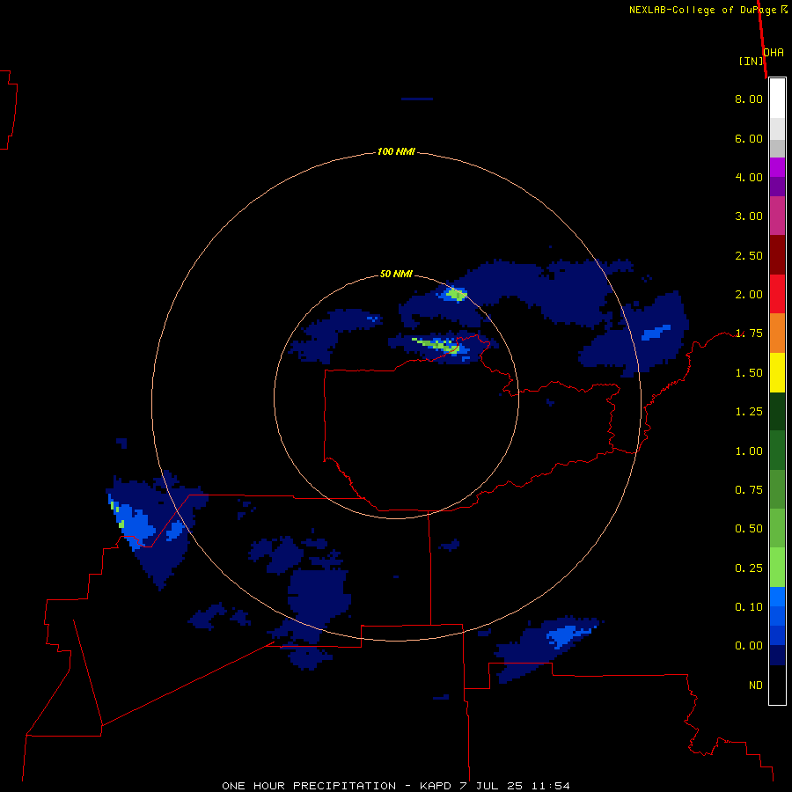Click the 1.25 legend value

749,412
